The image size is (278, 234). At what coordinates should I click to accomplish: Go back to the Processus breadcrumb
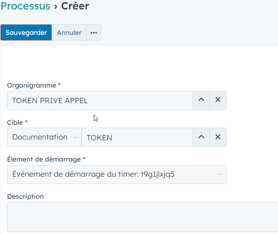click(25, 6)
